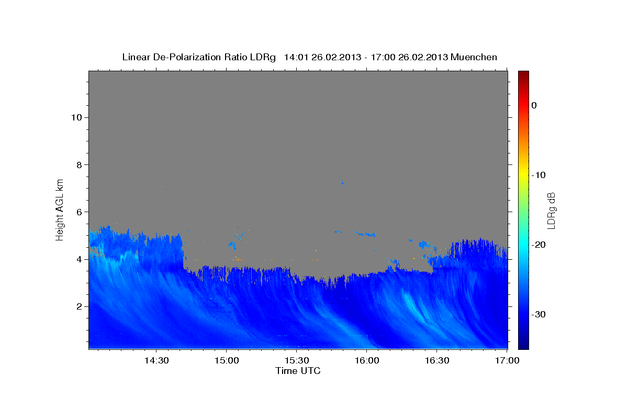Screen dimensions: 628x419
Task: Click the colorbar value -30
Action: (x=539, y=314)
